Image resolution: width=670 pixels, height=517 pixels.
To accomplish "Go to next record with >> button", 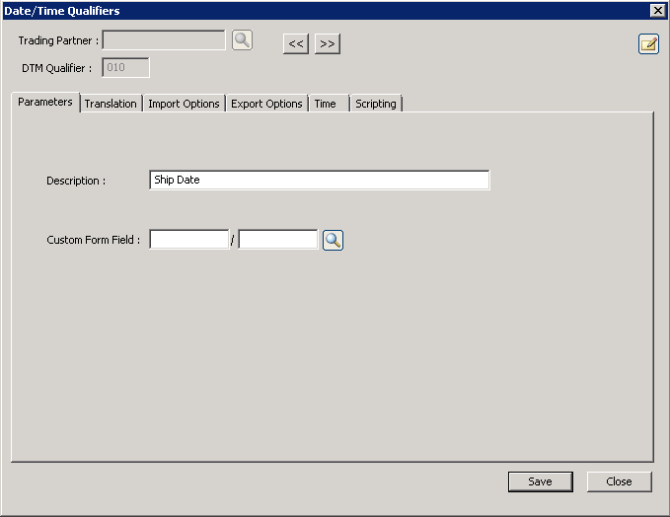I will pos(328,43).
